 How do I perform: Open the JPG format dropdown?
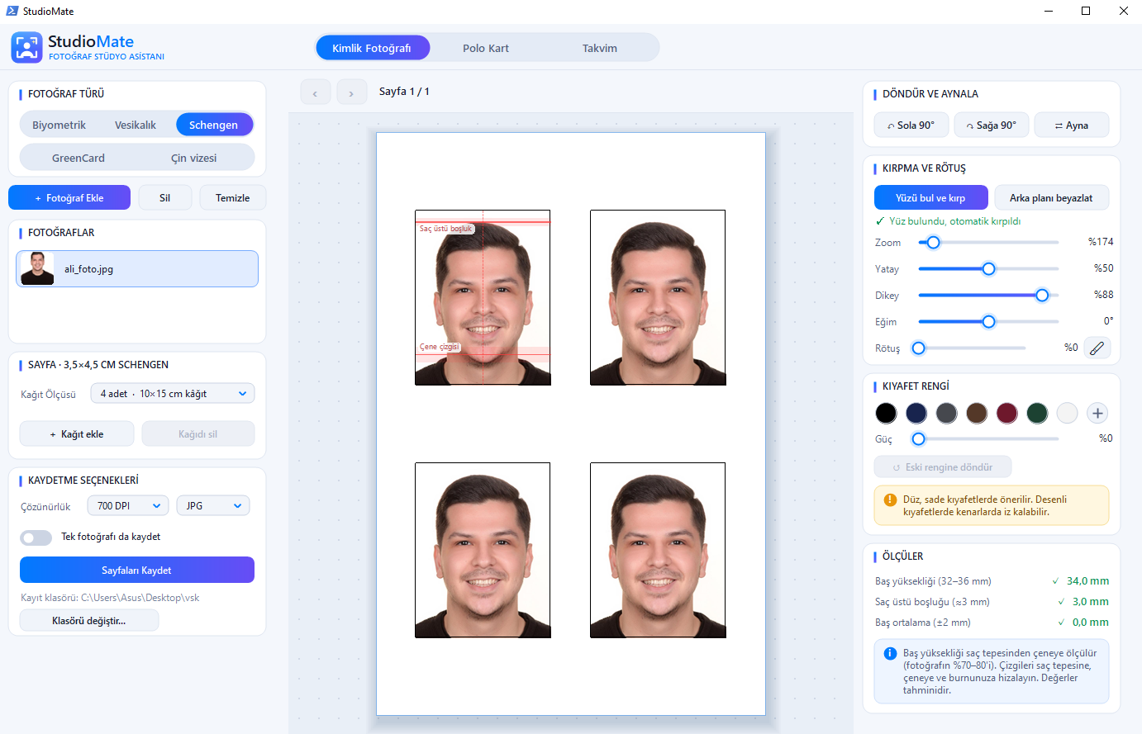click(x=213, y=506)
